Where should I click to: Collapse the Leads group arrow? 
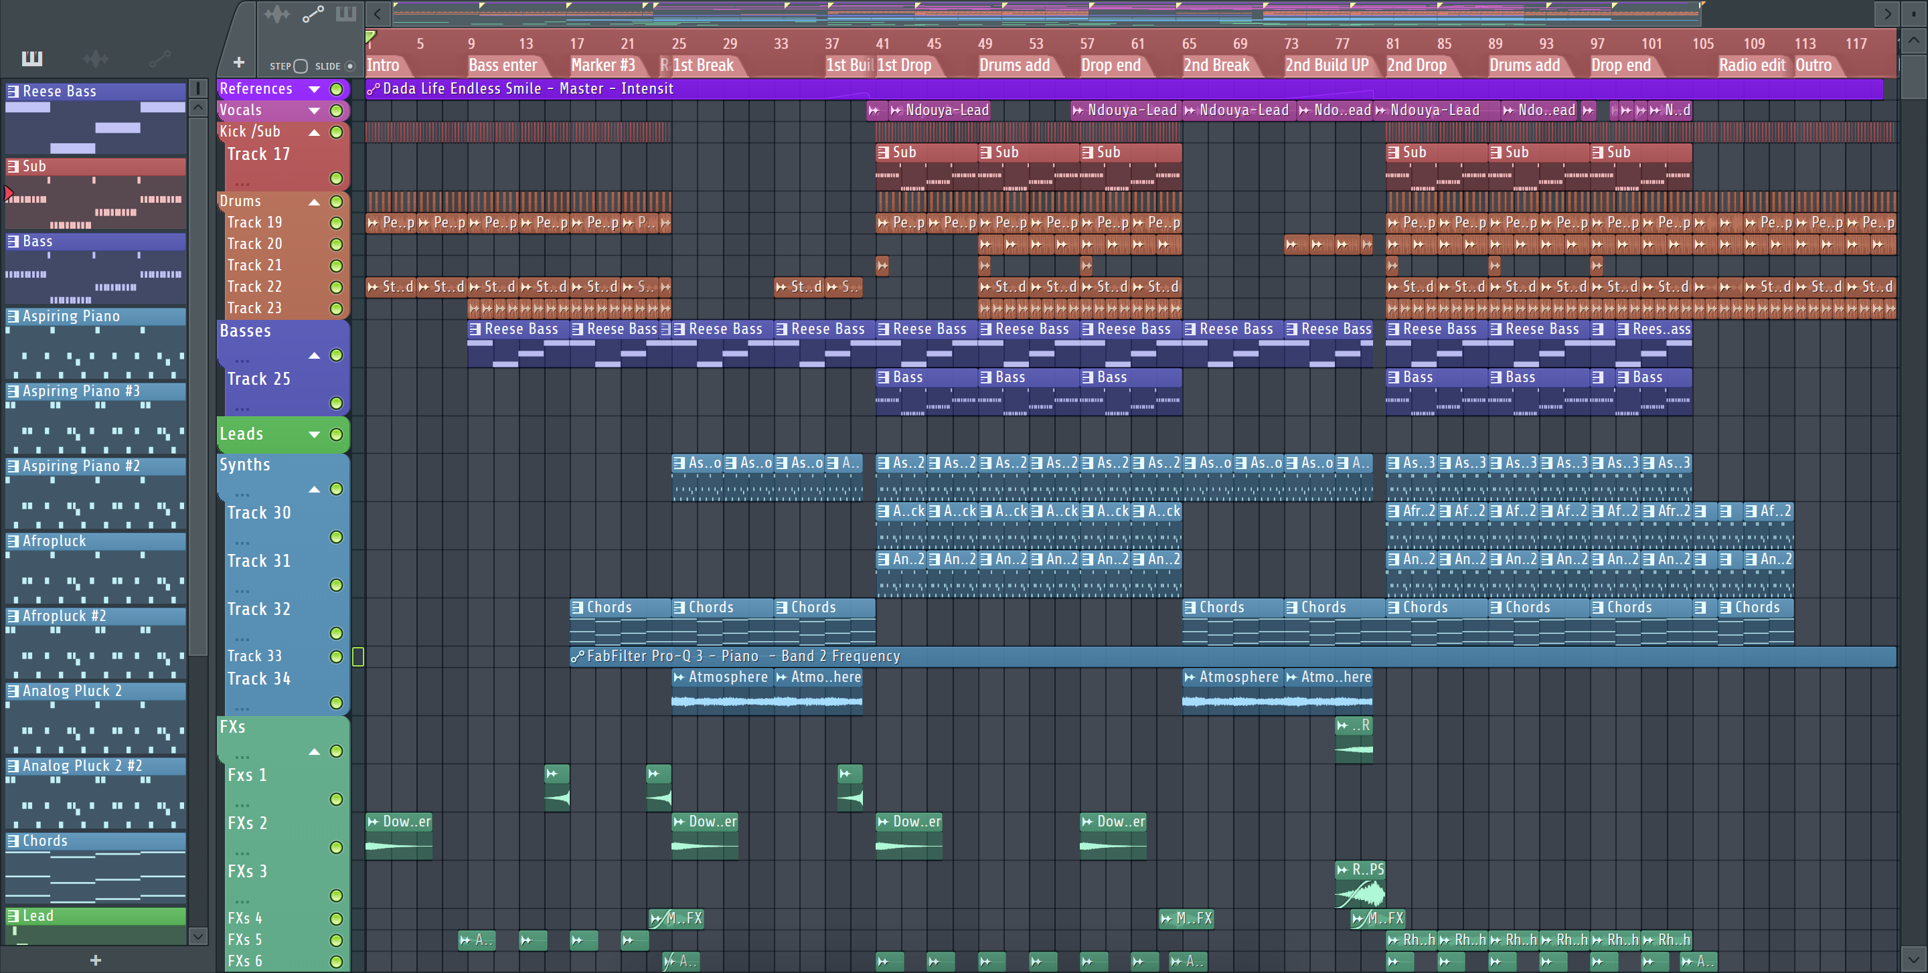(315, 434)
